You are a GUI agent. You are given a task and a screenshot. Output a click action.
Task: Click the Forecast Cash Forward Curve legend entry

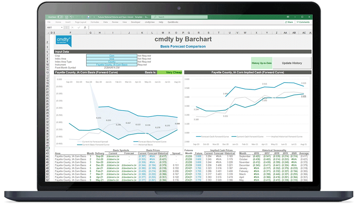[x=213, y=137]
